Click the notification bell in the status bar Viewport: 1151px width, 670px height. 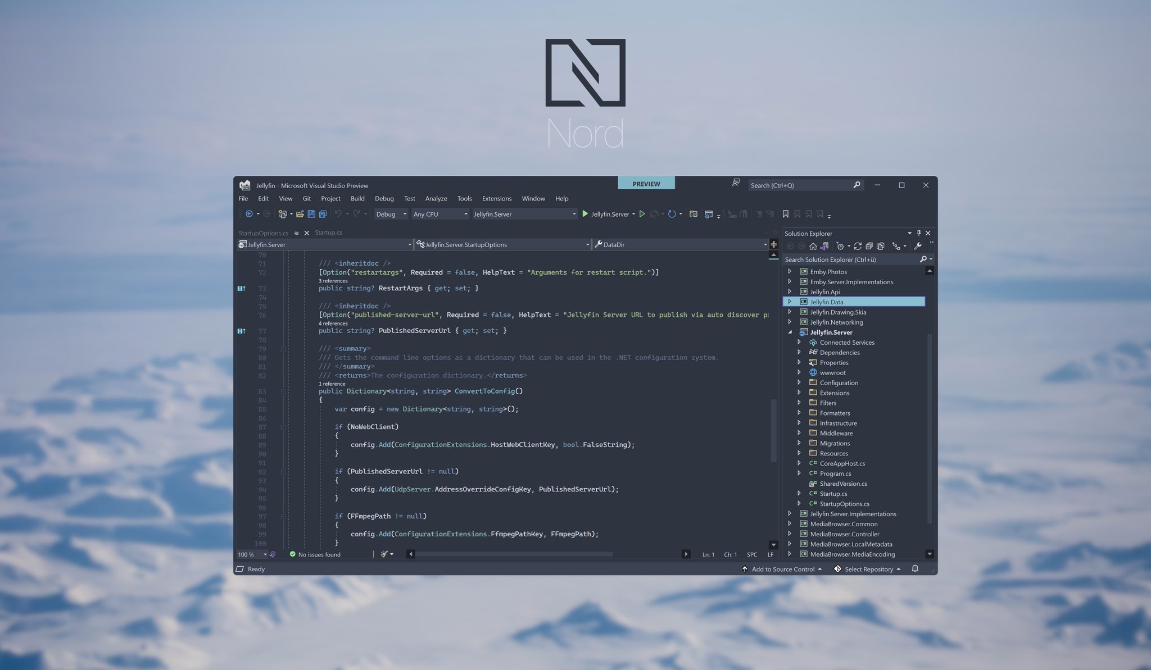click(916, 569)
